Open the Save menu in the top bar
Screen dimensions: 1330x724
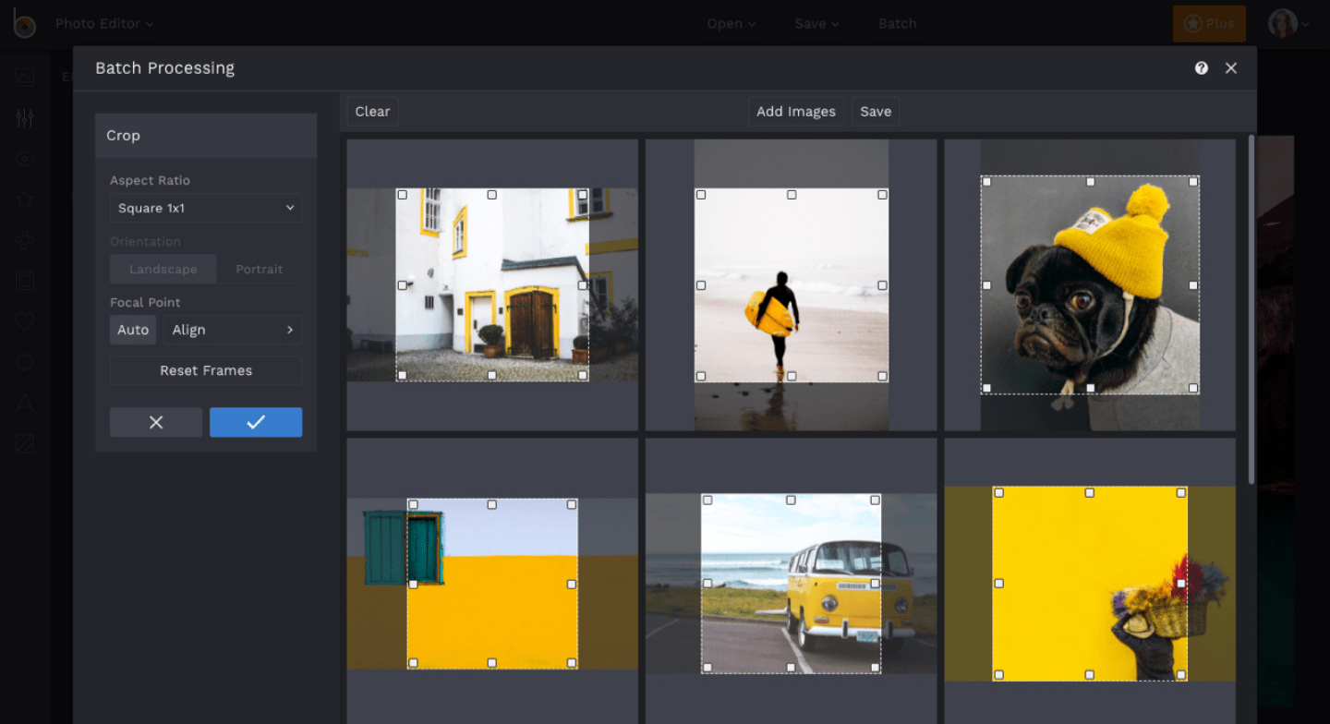816,24
